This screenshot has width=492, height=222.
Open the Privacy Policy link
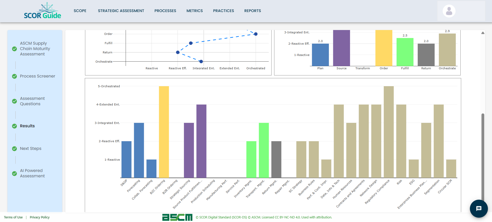[40, 217]
